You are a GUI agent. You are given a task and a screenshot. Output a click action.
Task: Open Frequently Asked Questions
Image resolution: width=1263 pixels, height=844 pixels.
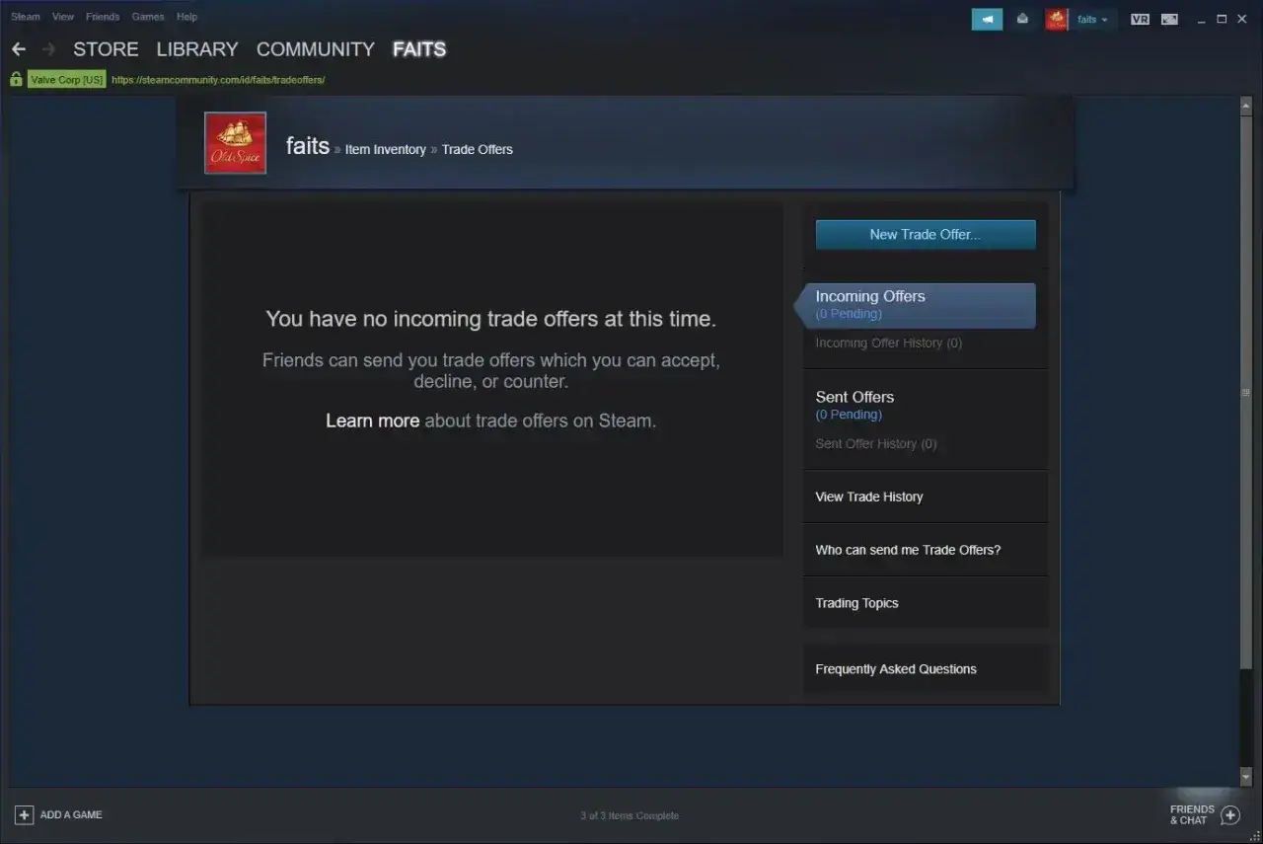point(896,669)
